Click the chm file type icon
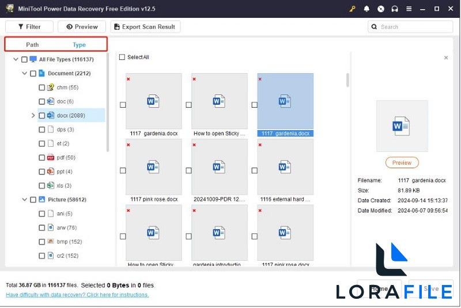 point(51,87)
